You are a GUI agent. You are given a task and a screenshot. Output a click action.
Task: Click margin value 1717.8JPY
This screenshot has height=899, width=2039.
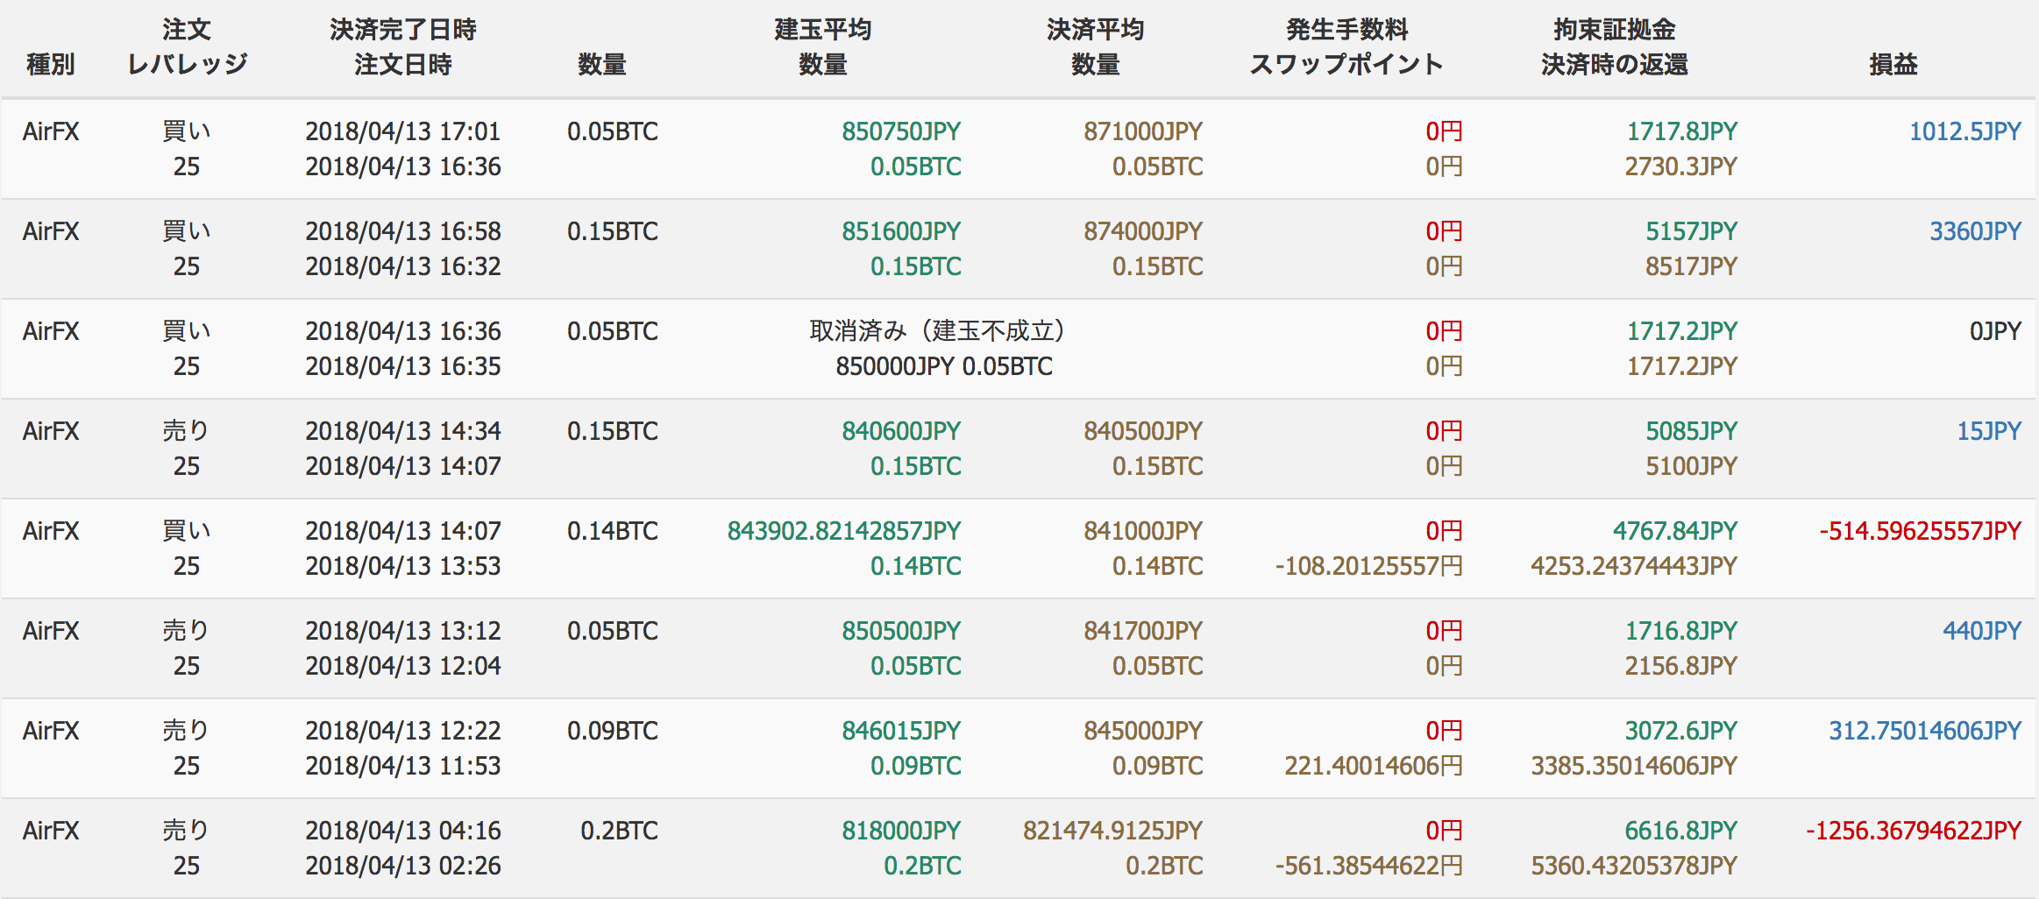1682,131
